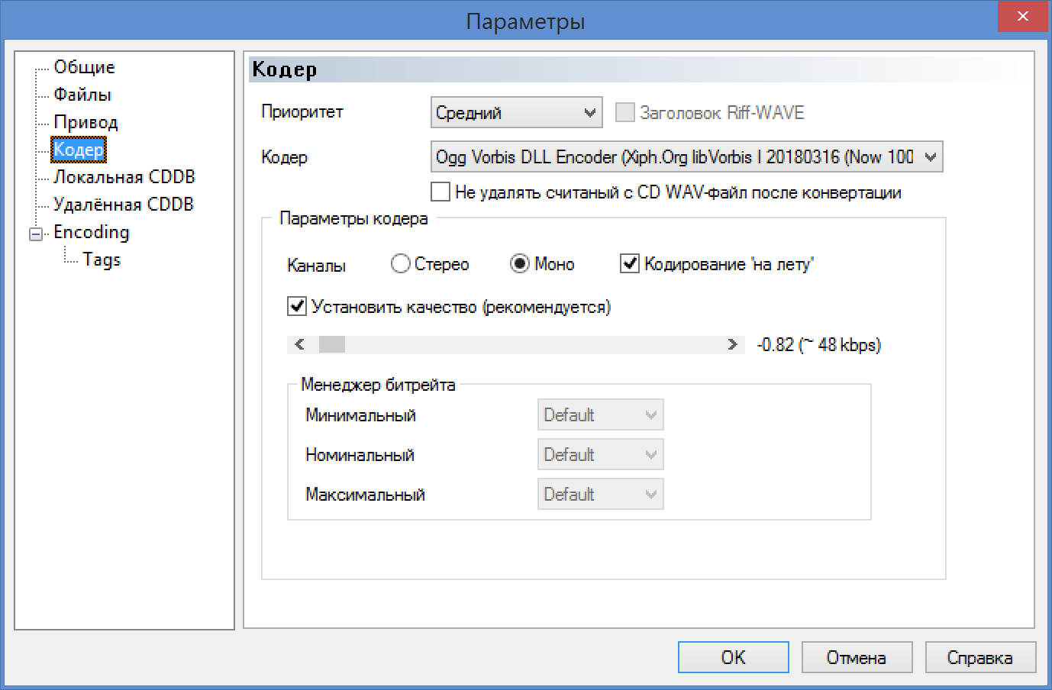Select the Tags item under Encoding
Viewport: 1052px width, 690px height.
point(102,260)
